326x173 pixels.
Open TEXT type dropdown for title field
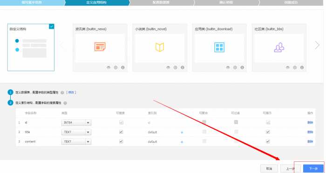(76, 132)
